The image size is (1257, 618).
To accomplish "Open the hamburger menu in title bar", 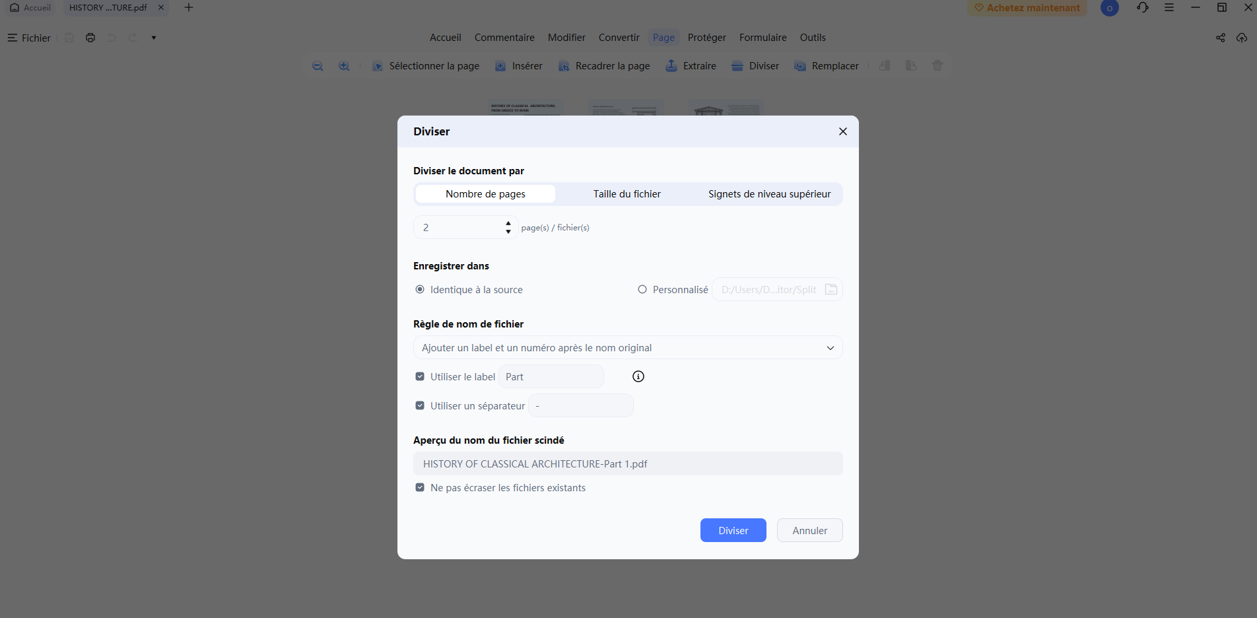I will 1169,8.
